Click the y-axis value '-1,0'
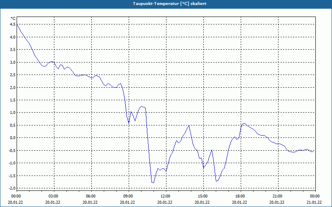Image resolution: width=332 pixels, height=207 pixels. pyautogui.click(x=12, y=163)
